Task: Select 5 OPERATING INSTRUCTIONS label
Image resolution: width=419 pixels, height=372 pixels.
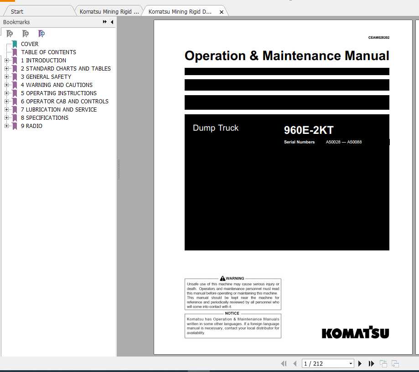Action: [x=59, y=93]
